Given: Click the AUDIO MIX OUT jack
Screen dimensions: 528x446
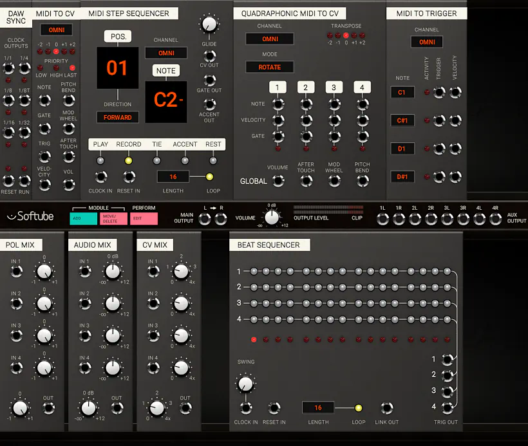Looking at the screenshot, I should 117,408.
